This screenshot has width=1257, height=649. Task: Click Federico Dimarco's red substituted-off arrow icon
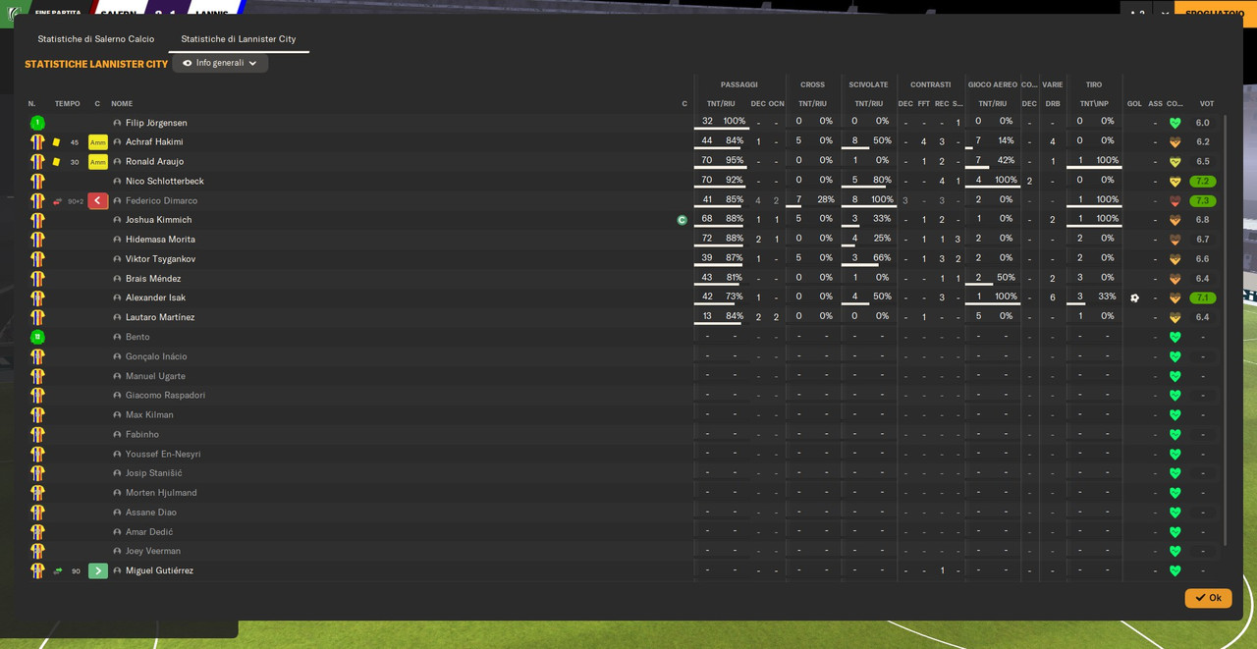[x=98, y=200]
